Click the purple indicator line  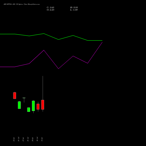pyautogui.click(x=58, y=69)
